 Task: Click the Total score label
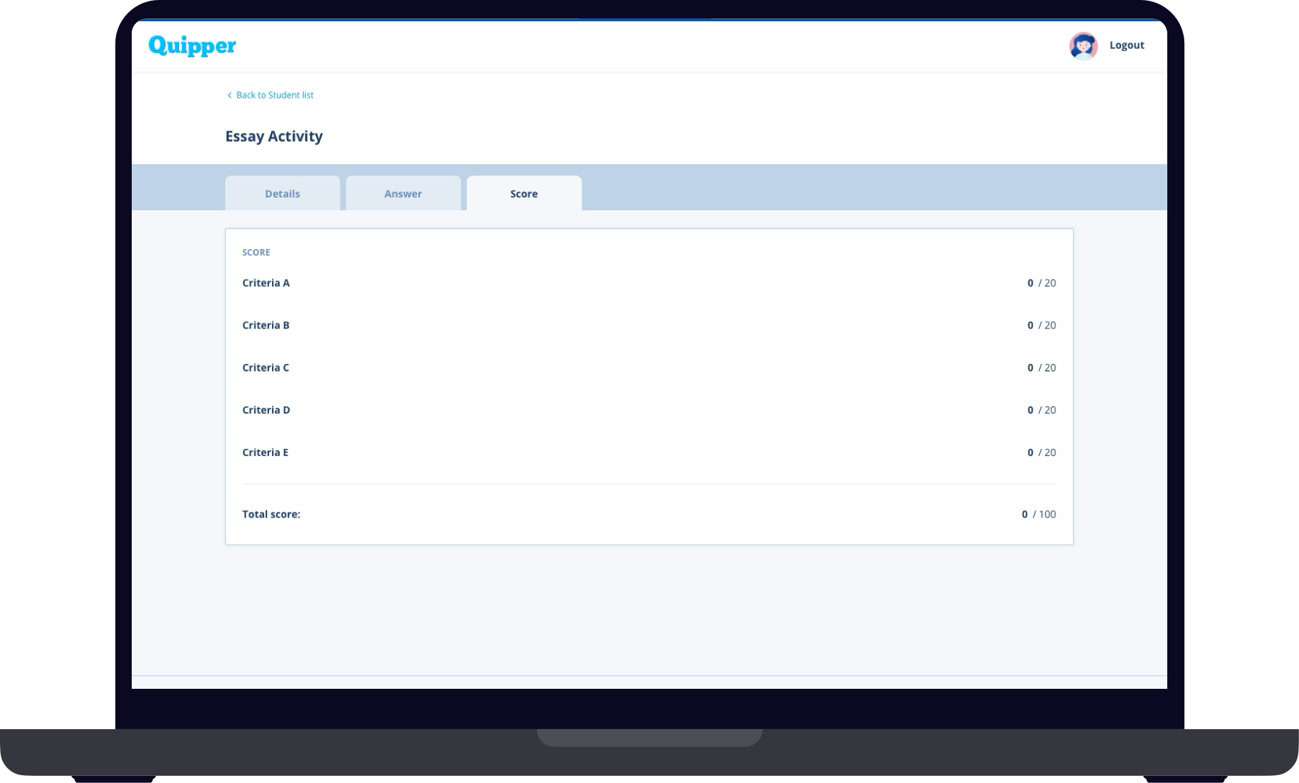point(271,514)
